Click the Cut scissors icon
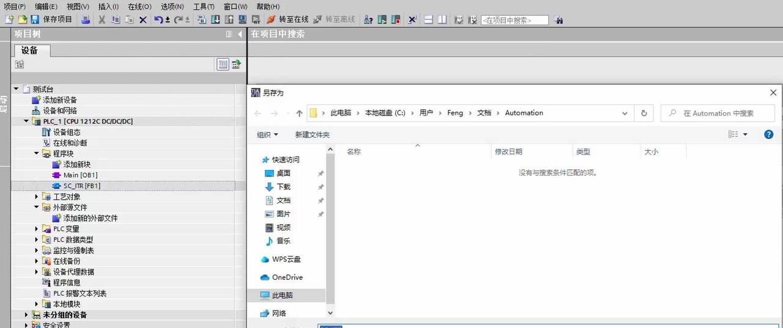Image resolution: width=783 pixels, height=328 pixels. click(102, 20)
